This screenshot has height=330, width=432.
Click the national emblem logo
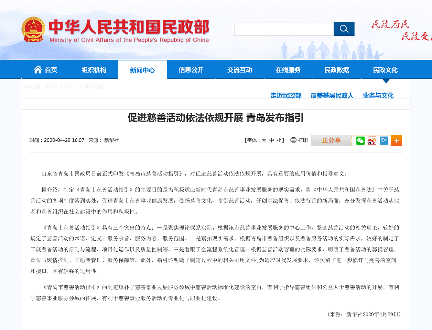click(33, 30)
